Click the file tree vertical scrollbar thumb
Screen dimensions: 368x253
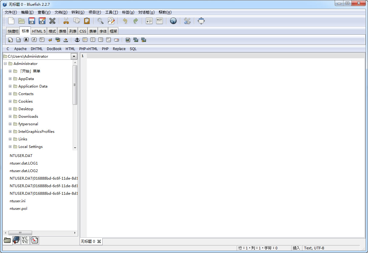(x=75, y=85)
